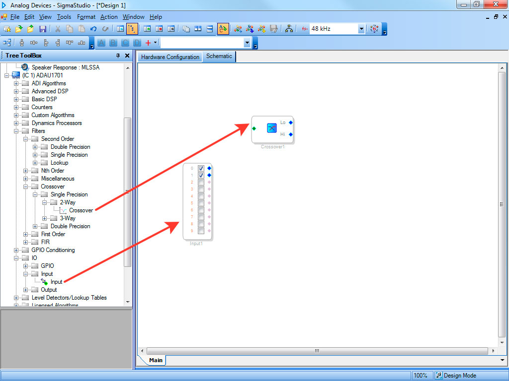Click the hierarchy board icon beside the sample rate

(289, 29)
